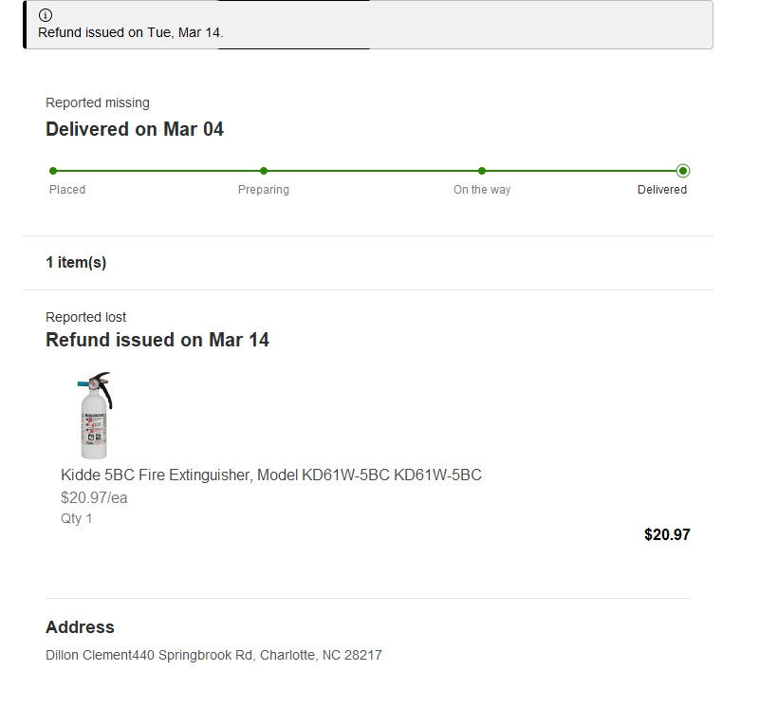759x727 pixels.
Task: Click the On the way step label
Action: (482, 190)
